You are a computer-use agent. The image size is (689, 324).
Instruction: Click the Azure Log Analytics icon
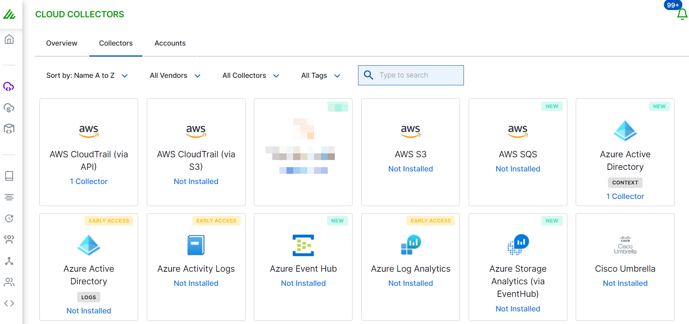pos(411,245)
